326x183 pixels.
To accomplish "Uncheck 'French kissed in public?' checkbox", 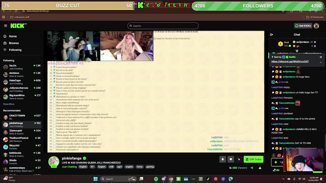I will (54, 67).
